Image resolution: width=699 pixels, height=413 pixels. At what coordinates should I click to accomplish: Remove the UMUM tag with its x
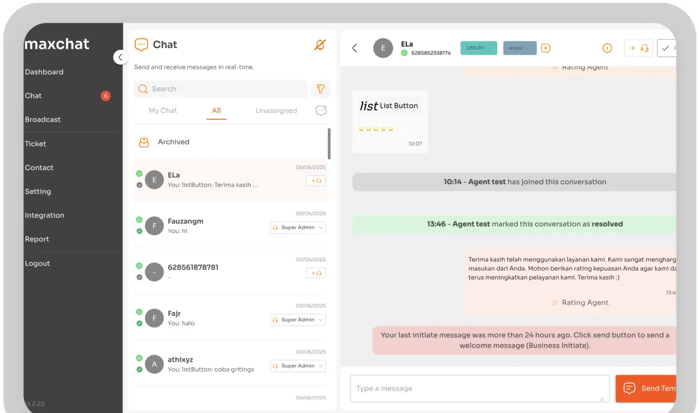point(489,48)
